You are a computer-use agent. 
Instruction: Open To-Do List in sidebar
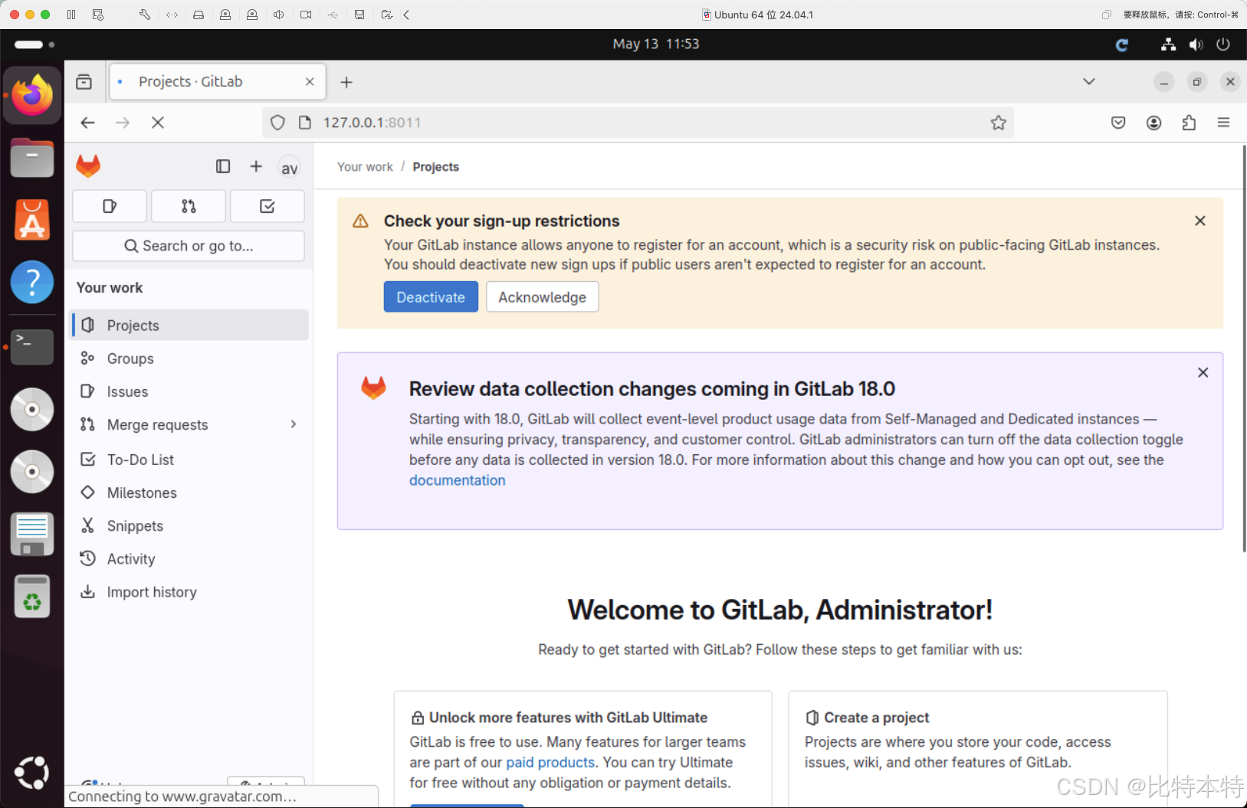pyautogui.click(x=190, y=460)
